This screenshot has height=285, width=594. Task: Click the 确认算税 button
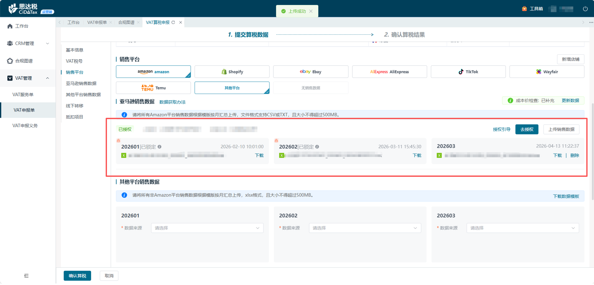tap(77, 276)
